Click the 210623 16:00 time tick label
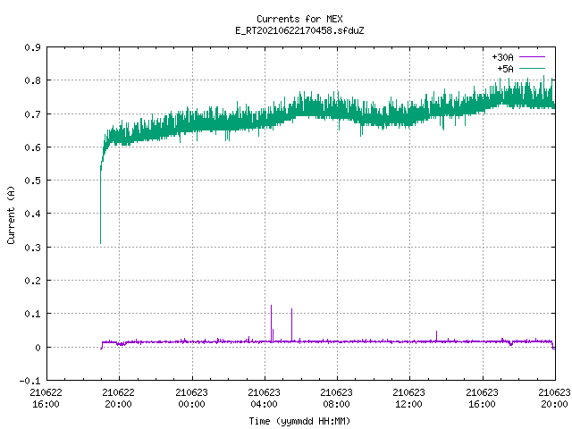572x429 pixels. (483, 399)
